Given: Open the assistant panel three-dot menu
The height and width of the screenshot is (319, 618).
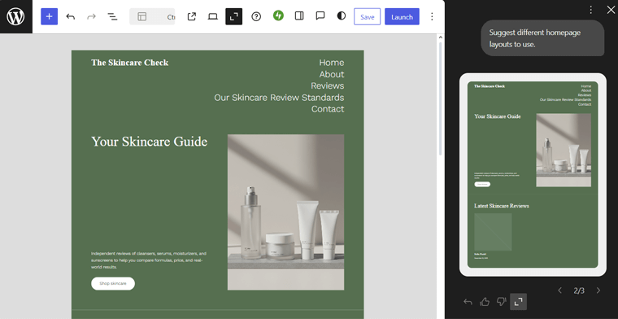Looking at the screenshot, I should (x=590, y=10).
